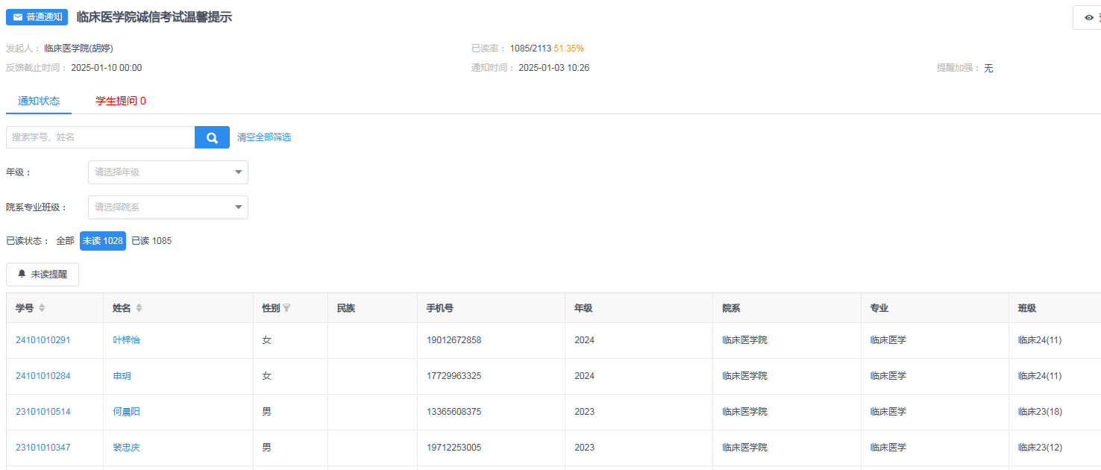1101x470 pixels.
Task: Open the 请选择院系 department dropdown
Action: pos(168,207)
